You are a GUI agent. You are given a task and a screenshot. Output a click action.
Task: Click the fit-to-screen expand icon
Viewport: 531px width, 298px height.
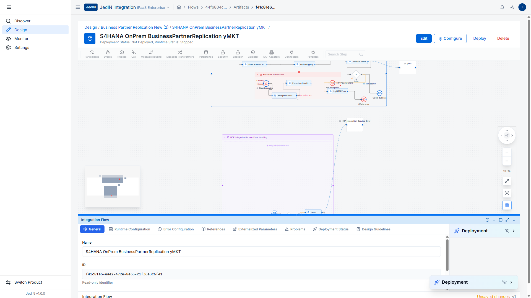coord(507,181)
